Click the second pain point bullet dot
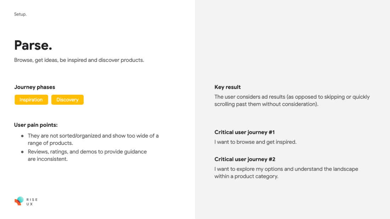The width and height of the screenshot is (390, 219). pyautogui.click(x=22, y=152)
